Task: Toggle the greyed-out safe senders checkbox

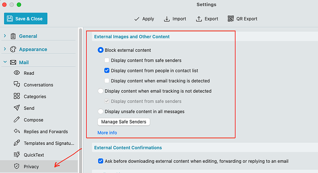Action: (x=106, y=101)
